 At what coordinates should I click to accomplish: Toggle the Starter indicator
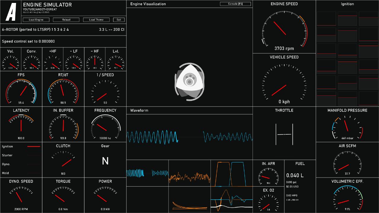[33, 155]
